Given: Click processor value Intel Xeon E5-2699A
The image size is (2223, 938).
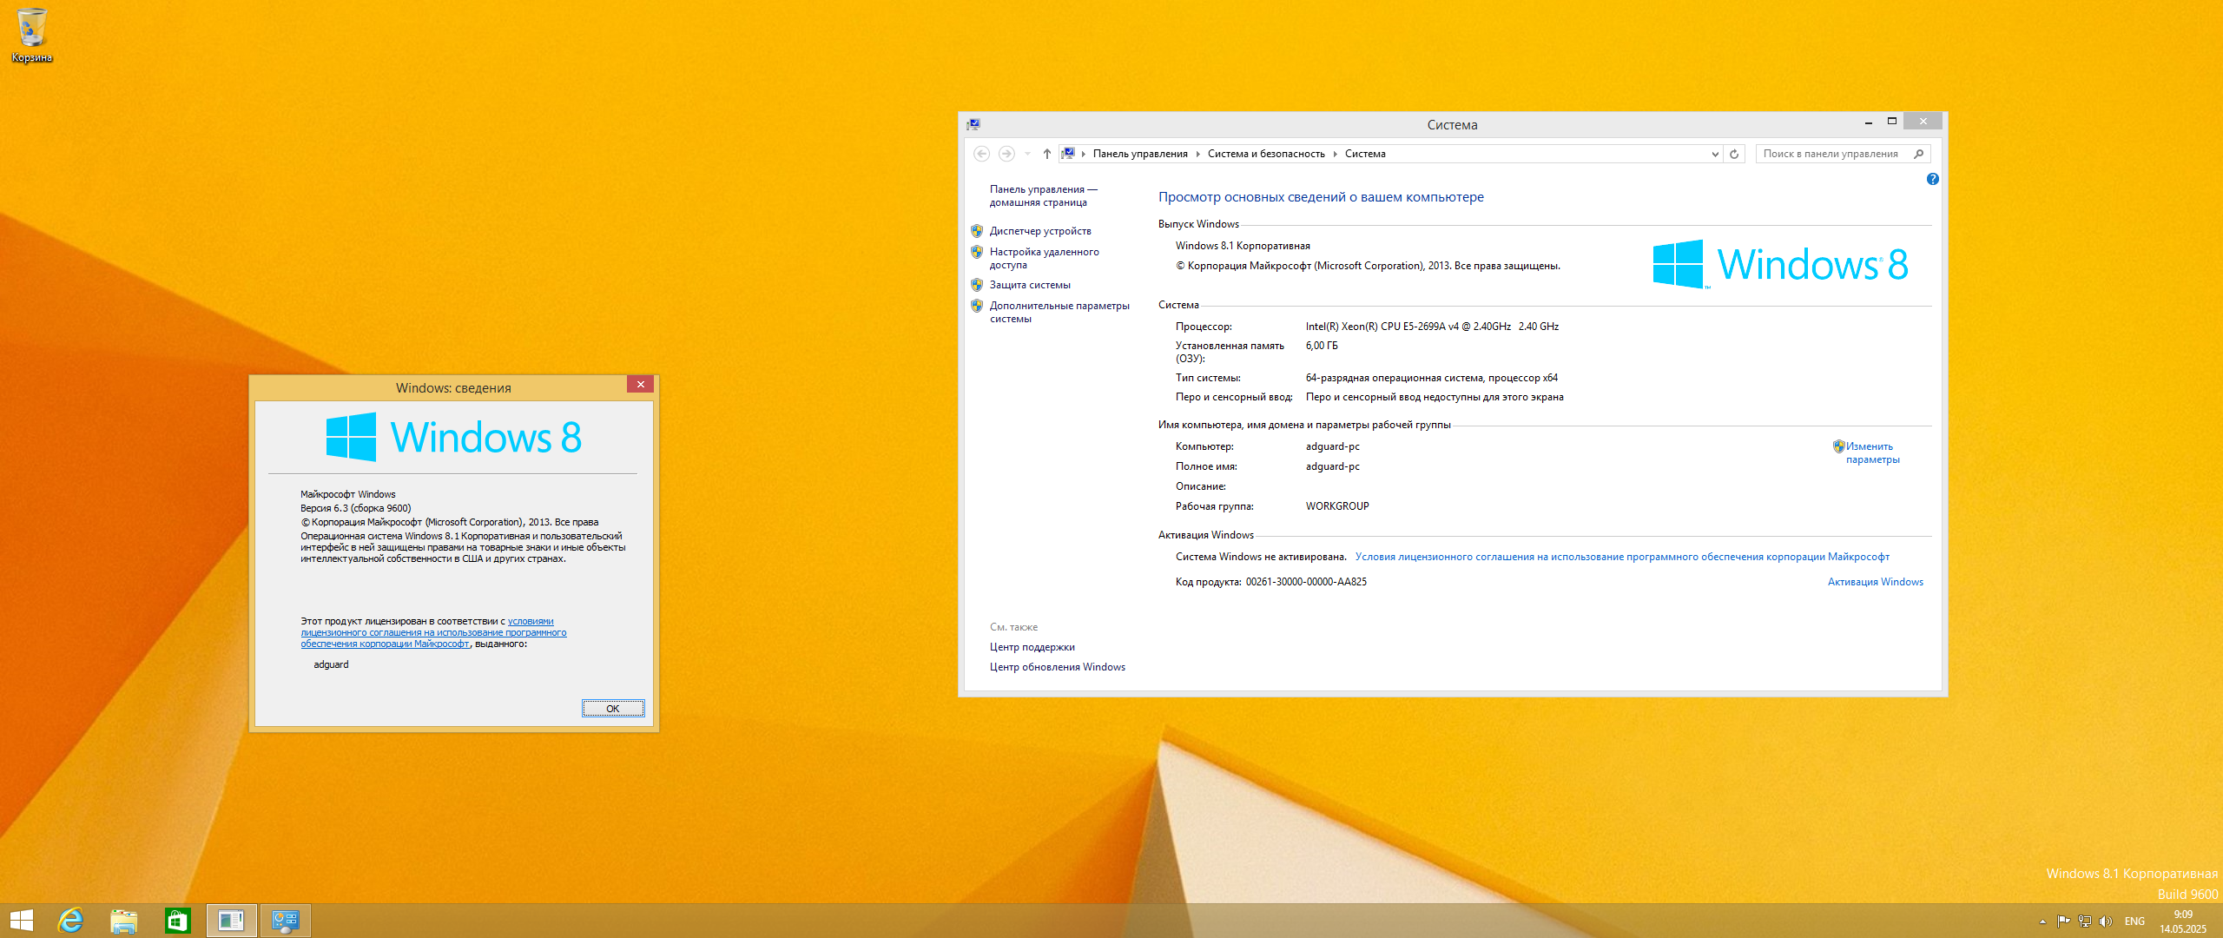Looking at the screenshot, I should point(1432,327).
